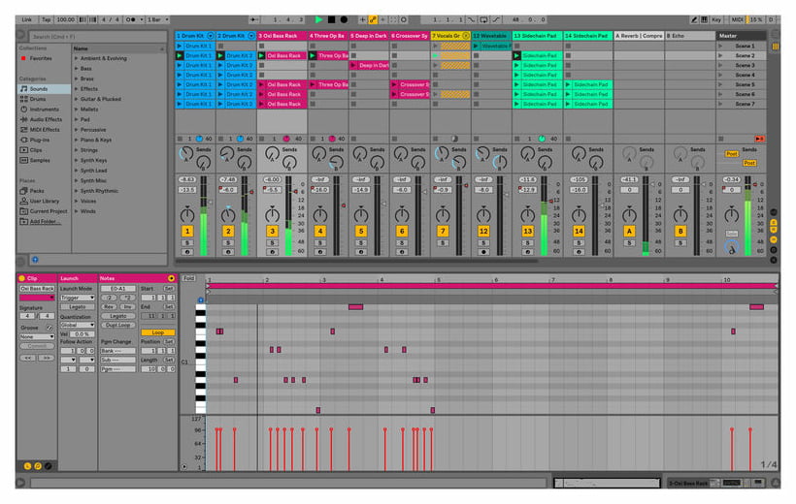
Task: Click the Add Folder link
Action: (45, 222)
